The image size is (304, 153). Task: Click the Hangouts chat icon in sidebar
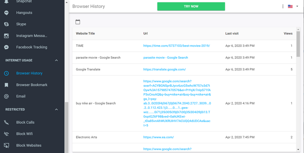pos(6,13)
